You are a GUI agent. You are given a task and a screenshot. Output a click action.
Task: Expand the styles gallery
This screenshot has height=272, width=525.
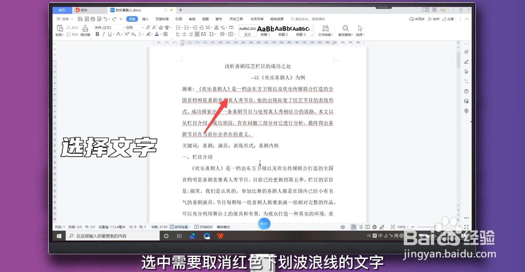click(x=312, y=35)
